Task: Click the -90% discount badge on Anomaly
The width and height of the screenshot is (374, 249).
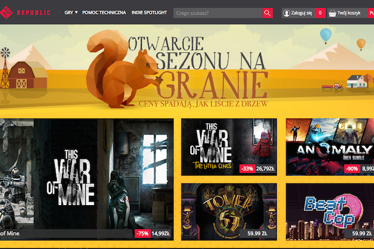Action: (352, 169)
